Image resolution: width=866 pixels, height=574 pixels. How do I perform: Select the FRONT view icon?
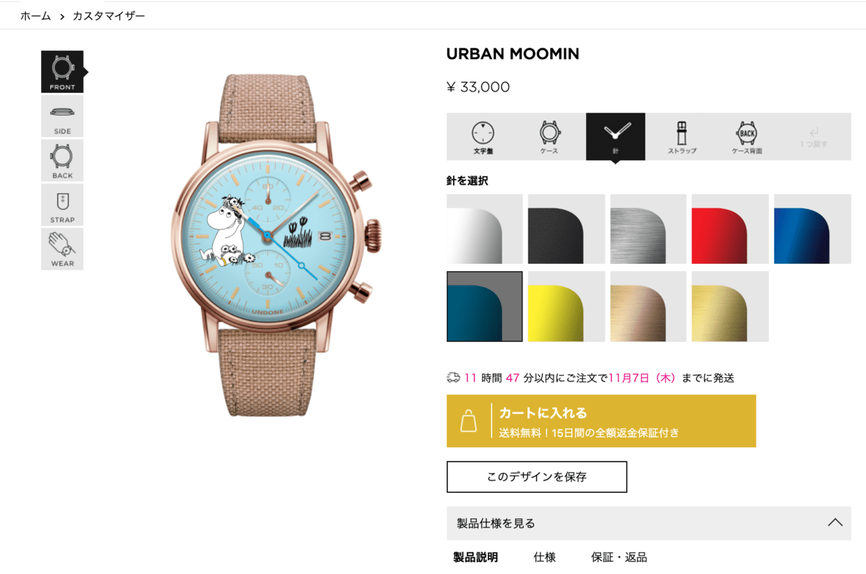click(x=62, y=72)
